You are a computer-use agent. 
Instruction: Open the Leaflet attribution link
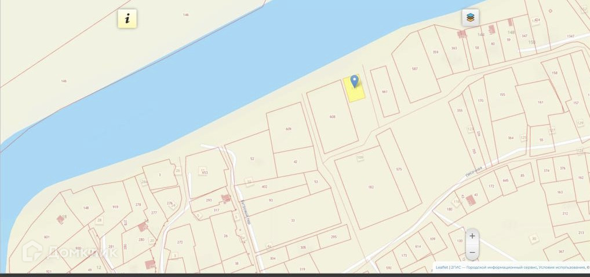442,268
